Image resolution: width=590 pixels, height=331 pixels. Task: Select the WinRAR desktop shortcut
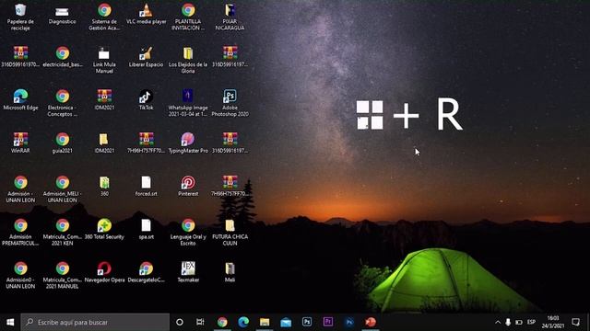pos(20,143)
